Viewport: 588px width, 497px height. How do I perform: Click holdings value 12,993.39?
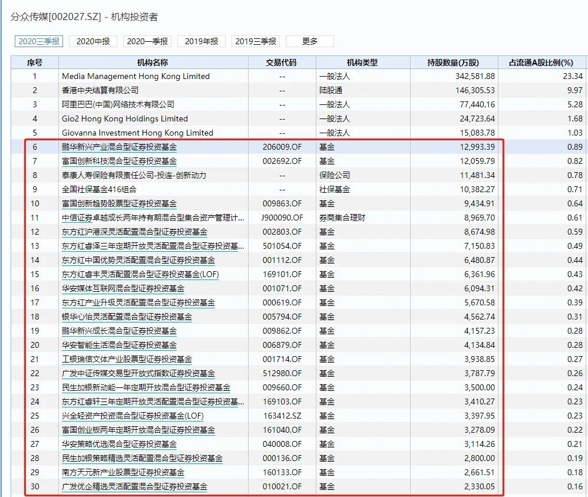click(x=477, y=147)
